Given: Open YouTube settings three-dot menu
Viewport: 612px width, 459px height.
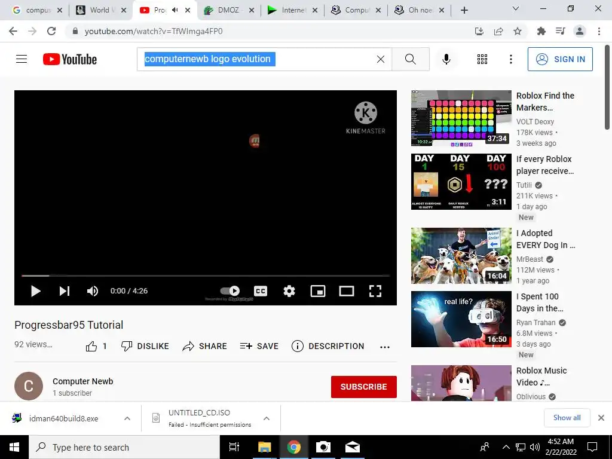Looking at the screenshot, I should (511, 59).
